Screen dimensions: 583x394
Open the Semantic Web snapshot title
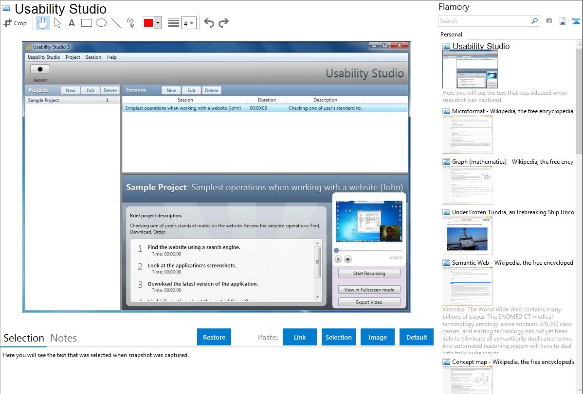(512, 262)
